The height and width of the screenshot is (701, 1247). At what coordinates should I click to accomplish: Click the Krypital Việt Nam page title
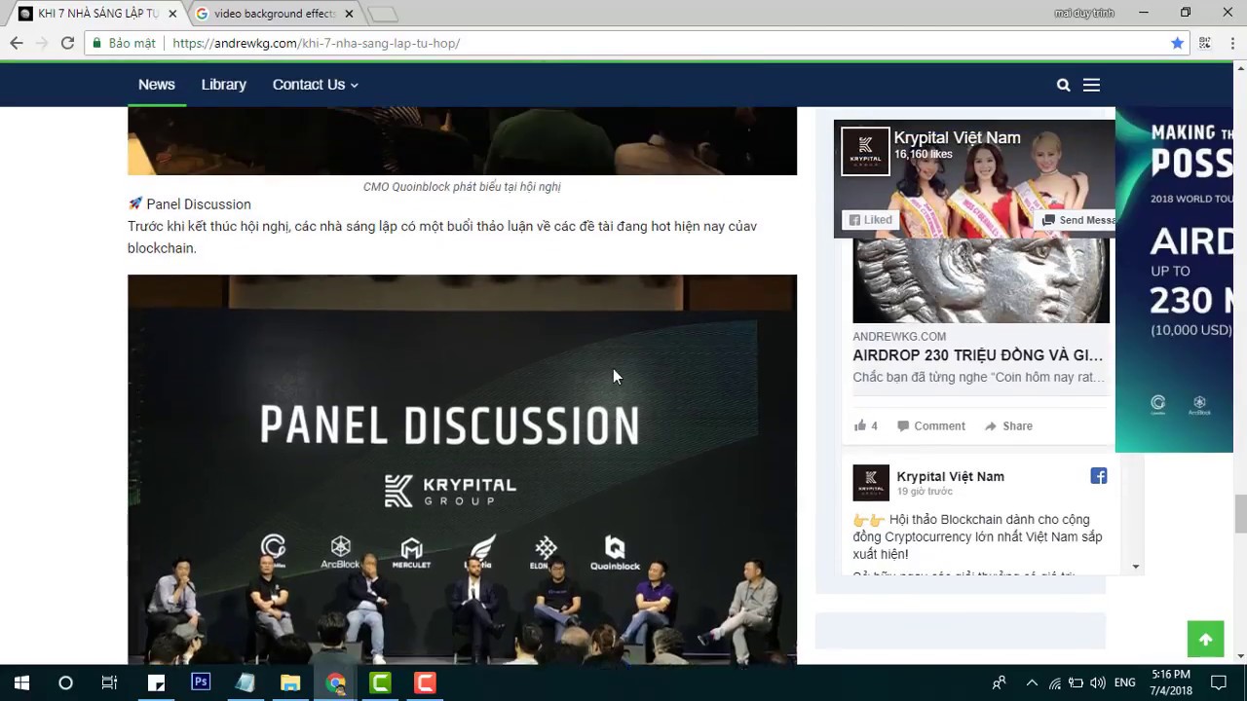(x=957, y=137)
